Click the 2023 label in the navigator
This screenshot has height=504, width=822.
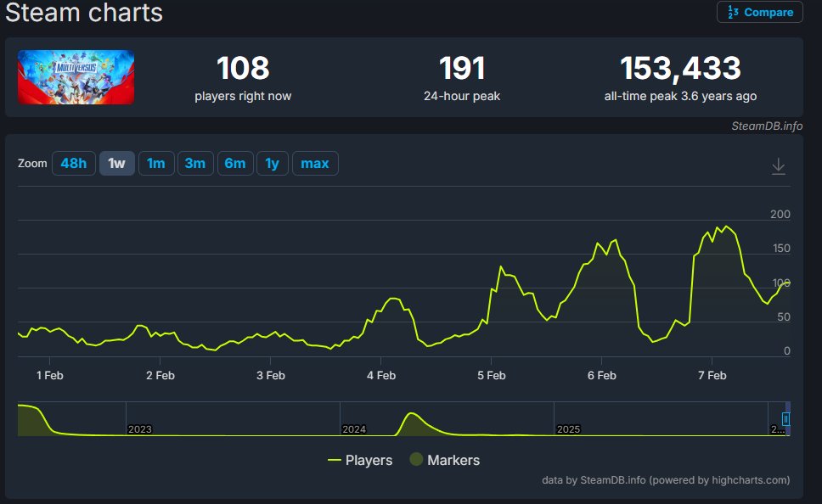tap(140, 429)
